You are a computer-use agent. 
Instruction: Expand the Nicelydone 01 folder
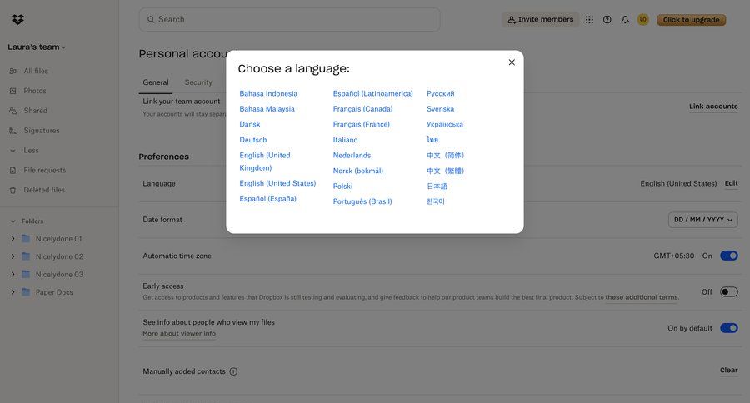(x=12, y=239)
